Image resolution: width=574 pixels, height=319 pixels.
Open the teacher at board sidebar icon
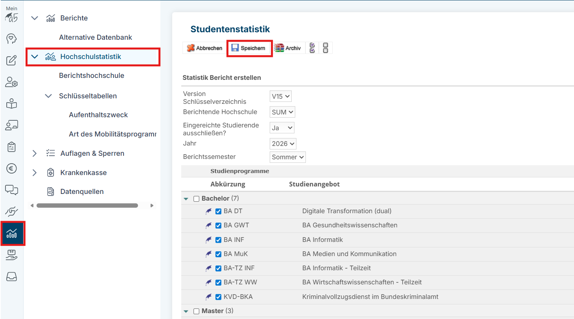pyautogui.click(x=11, y=125)
